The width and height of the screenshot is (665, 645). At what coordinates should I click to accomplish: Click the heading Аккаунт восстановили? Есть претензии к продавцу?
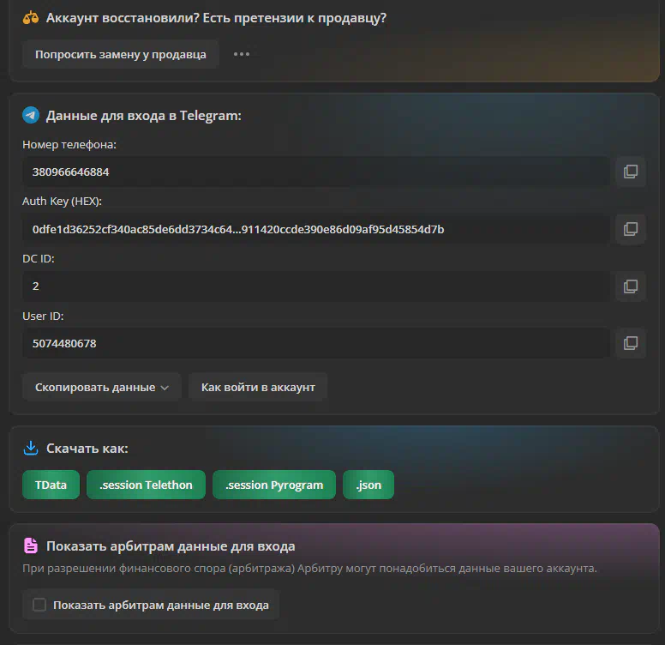click(x=216, y=18)
